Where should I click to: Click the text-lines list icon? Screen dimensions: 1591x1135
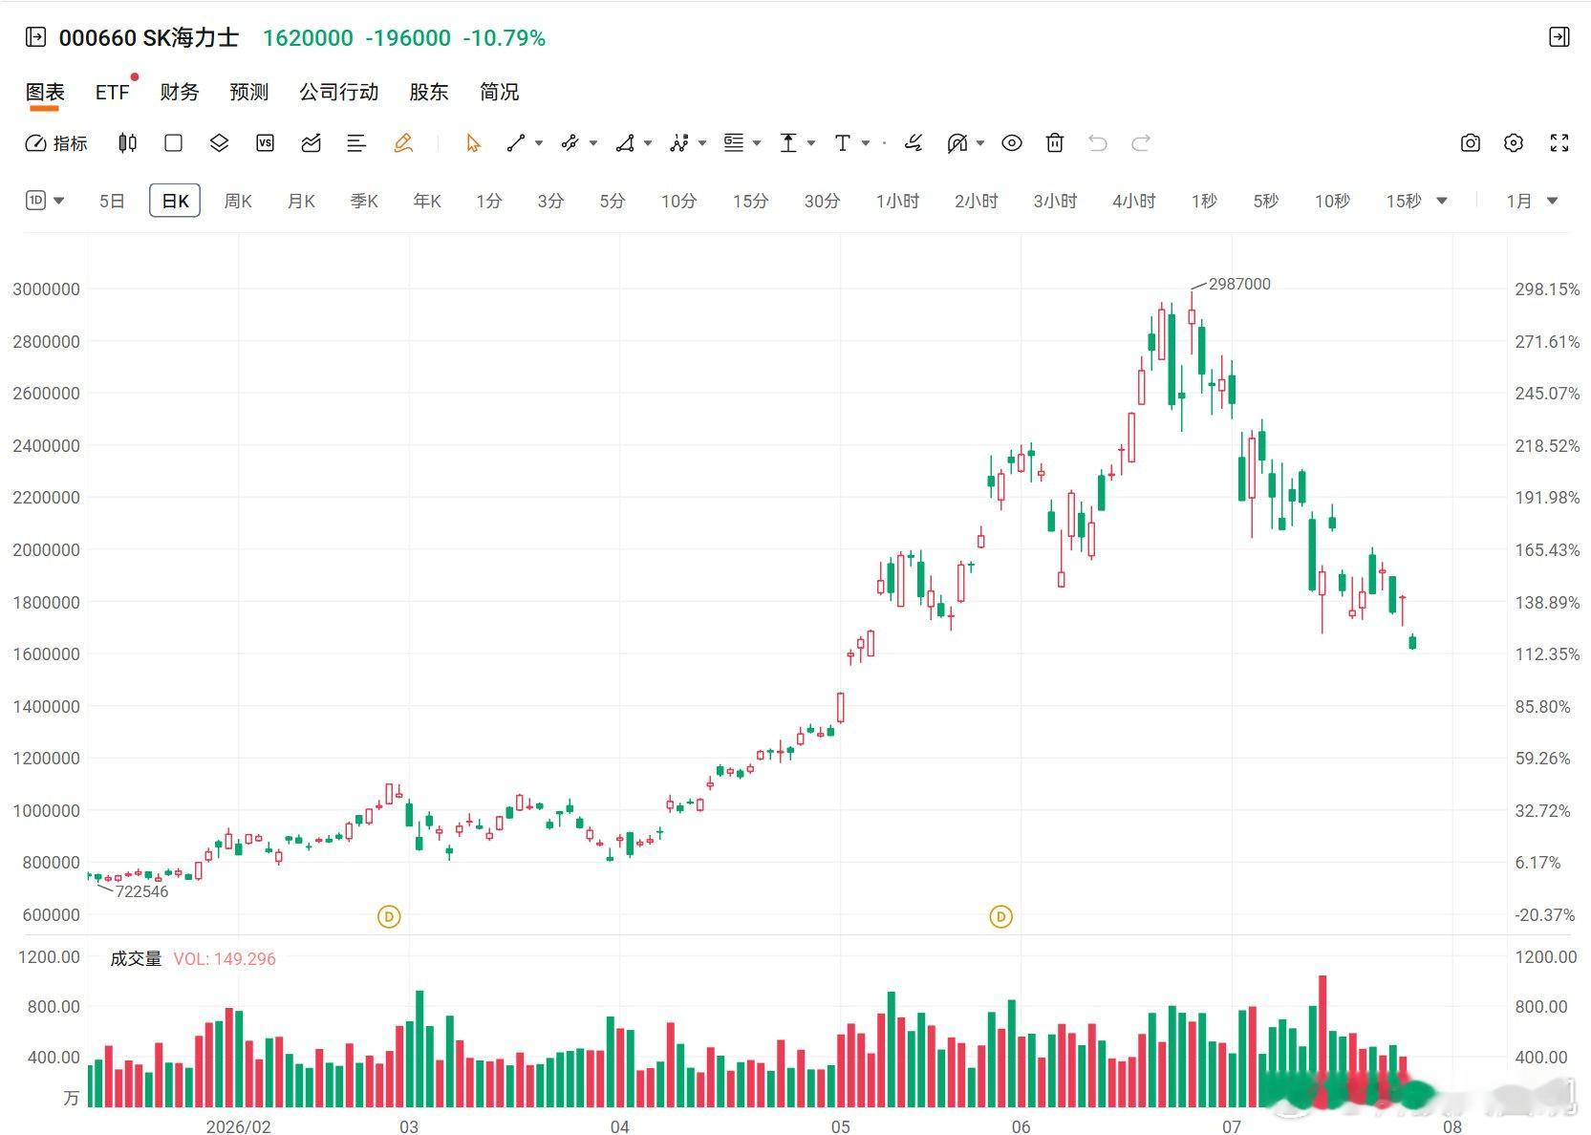pyautogui.click(x=356, y=143)
